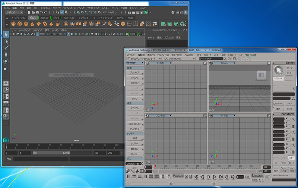The image size is (298, 188).
Task: Click the プリミティブ button in Softimage's Render panel
Action: pos(134,73)
